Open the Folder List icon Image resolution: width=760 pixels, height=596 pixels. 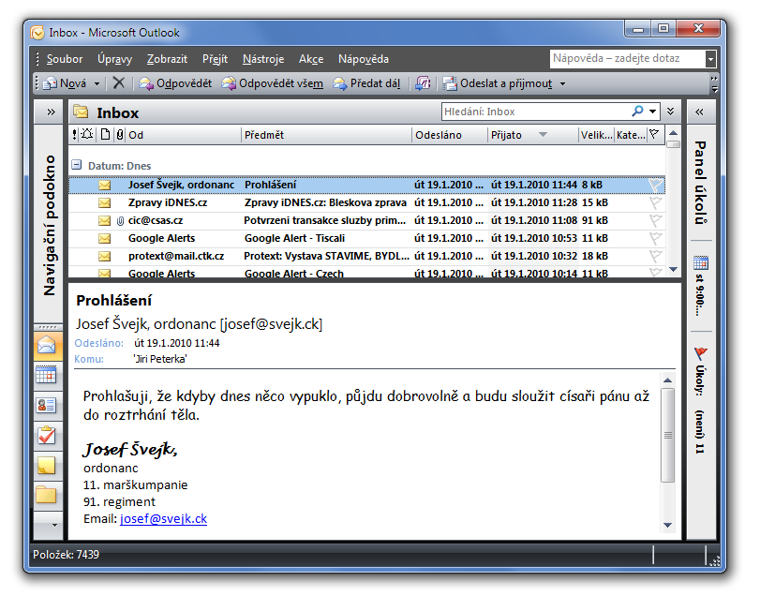(x=47, y=496)
